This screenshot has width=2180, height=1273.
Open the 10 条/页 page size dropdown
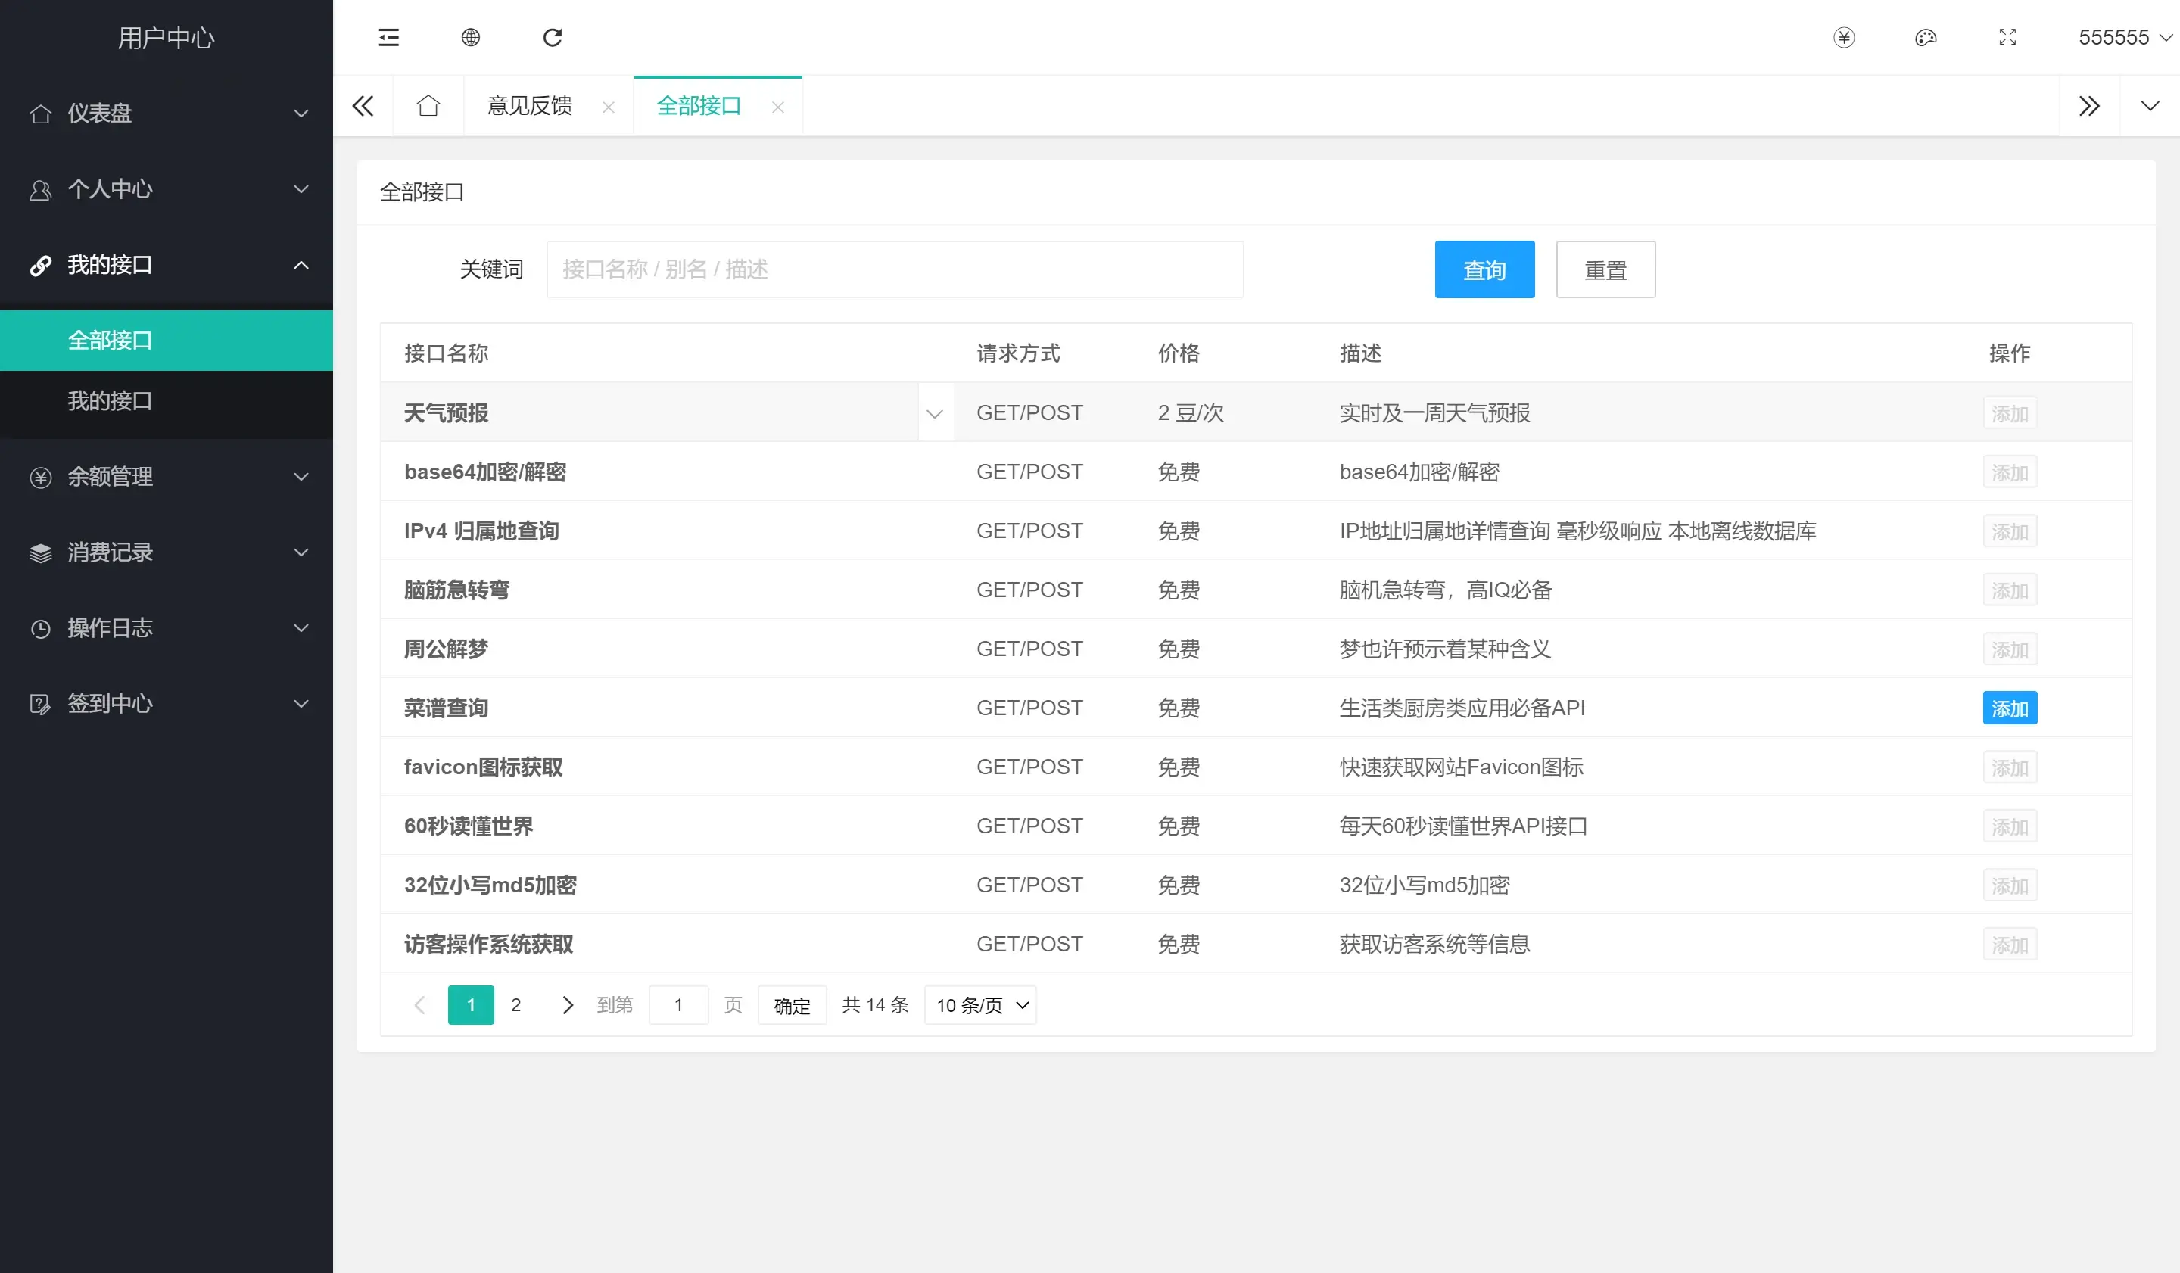(x=980, y=1005)
